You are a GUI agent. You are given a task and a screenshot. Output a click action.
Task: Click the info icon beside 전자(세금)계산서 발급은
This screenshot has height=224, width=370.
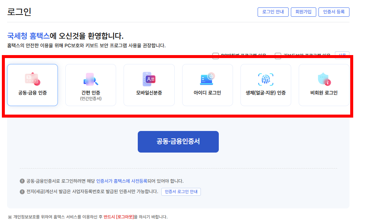pos(22,192)
